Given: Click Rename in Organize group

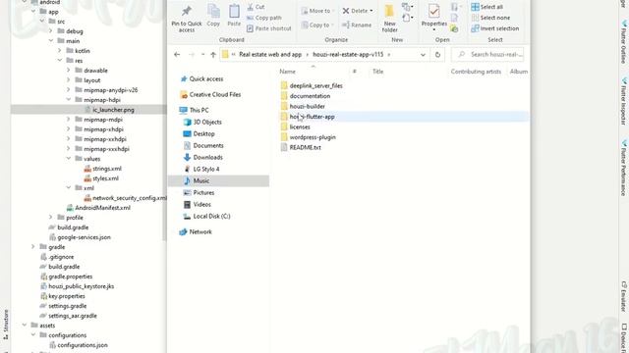Looking at the screenshot, I should tap(357, 25).
